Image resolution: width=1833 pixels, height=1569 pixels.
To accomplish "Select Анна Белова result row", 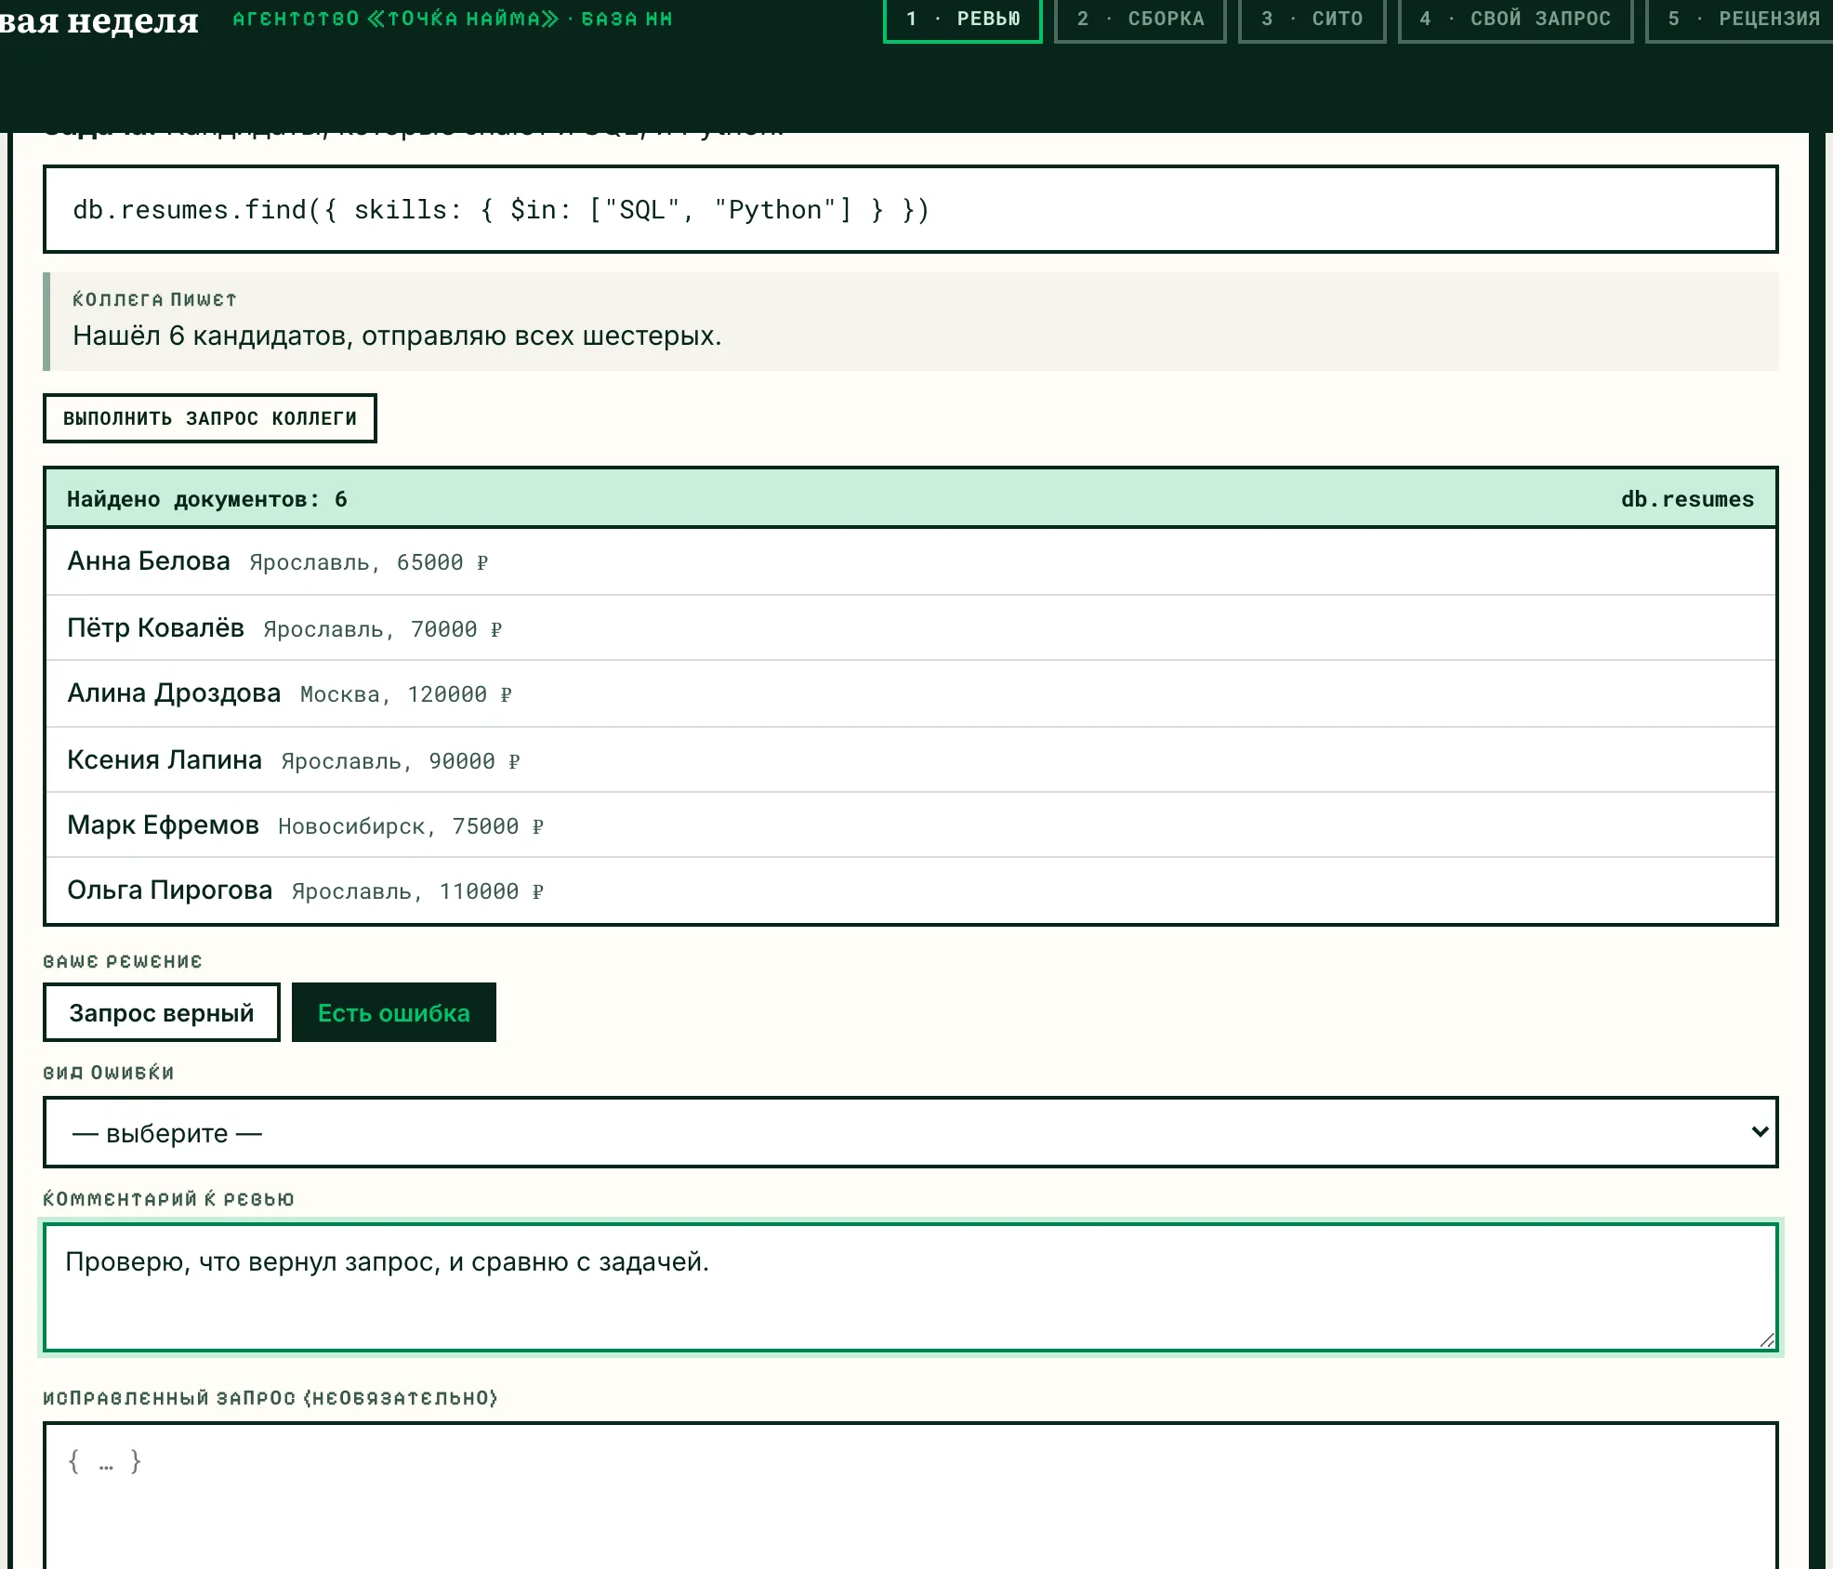I will click(x=911, y=561).
